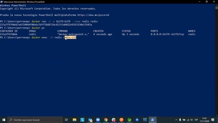Click the highlighted 'redis-cli' text
Viewport: 218px width, 123px height.
(x=71, y=37)
